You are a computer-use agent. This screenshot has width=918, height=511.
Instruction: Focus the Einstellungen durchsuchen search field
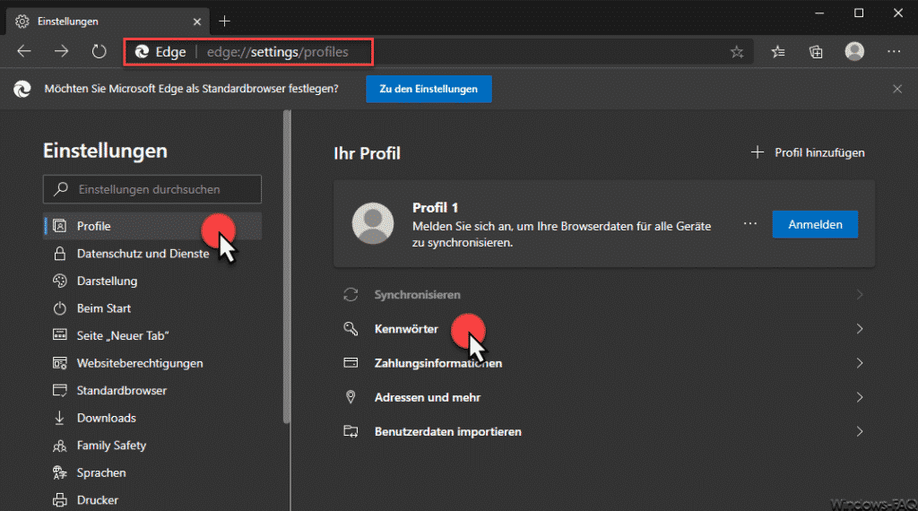click(152, 189)
